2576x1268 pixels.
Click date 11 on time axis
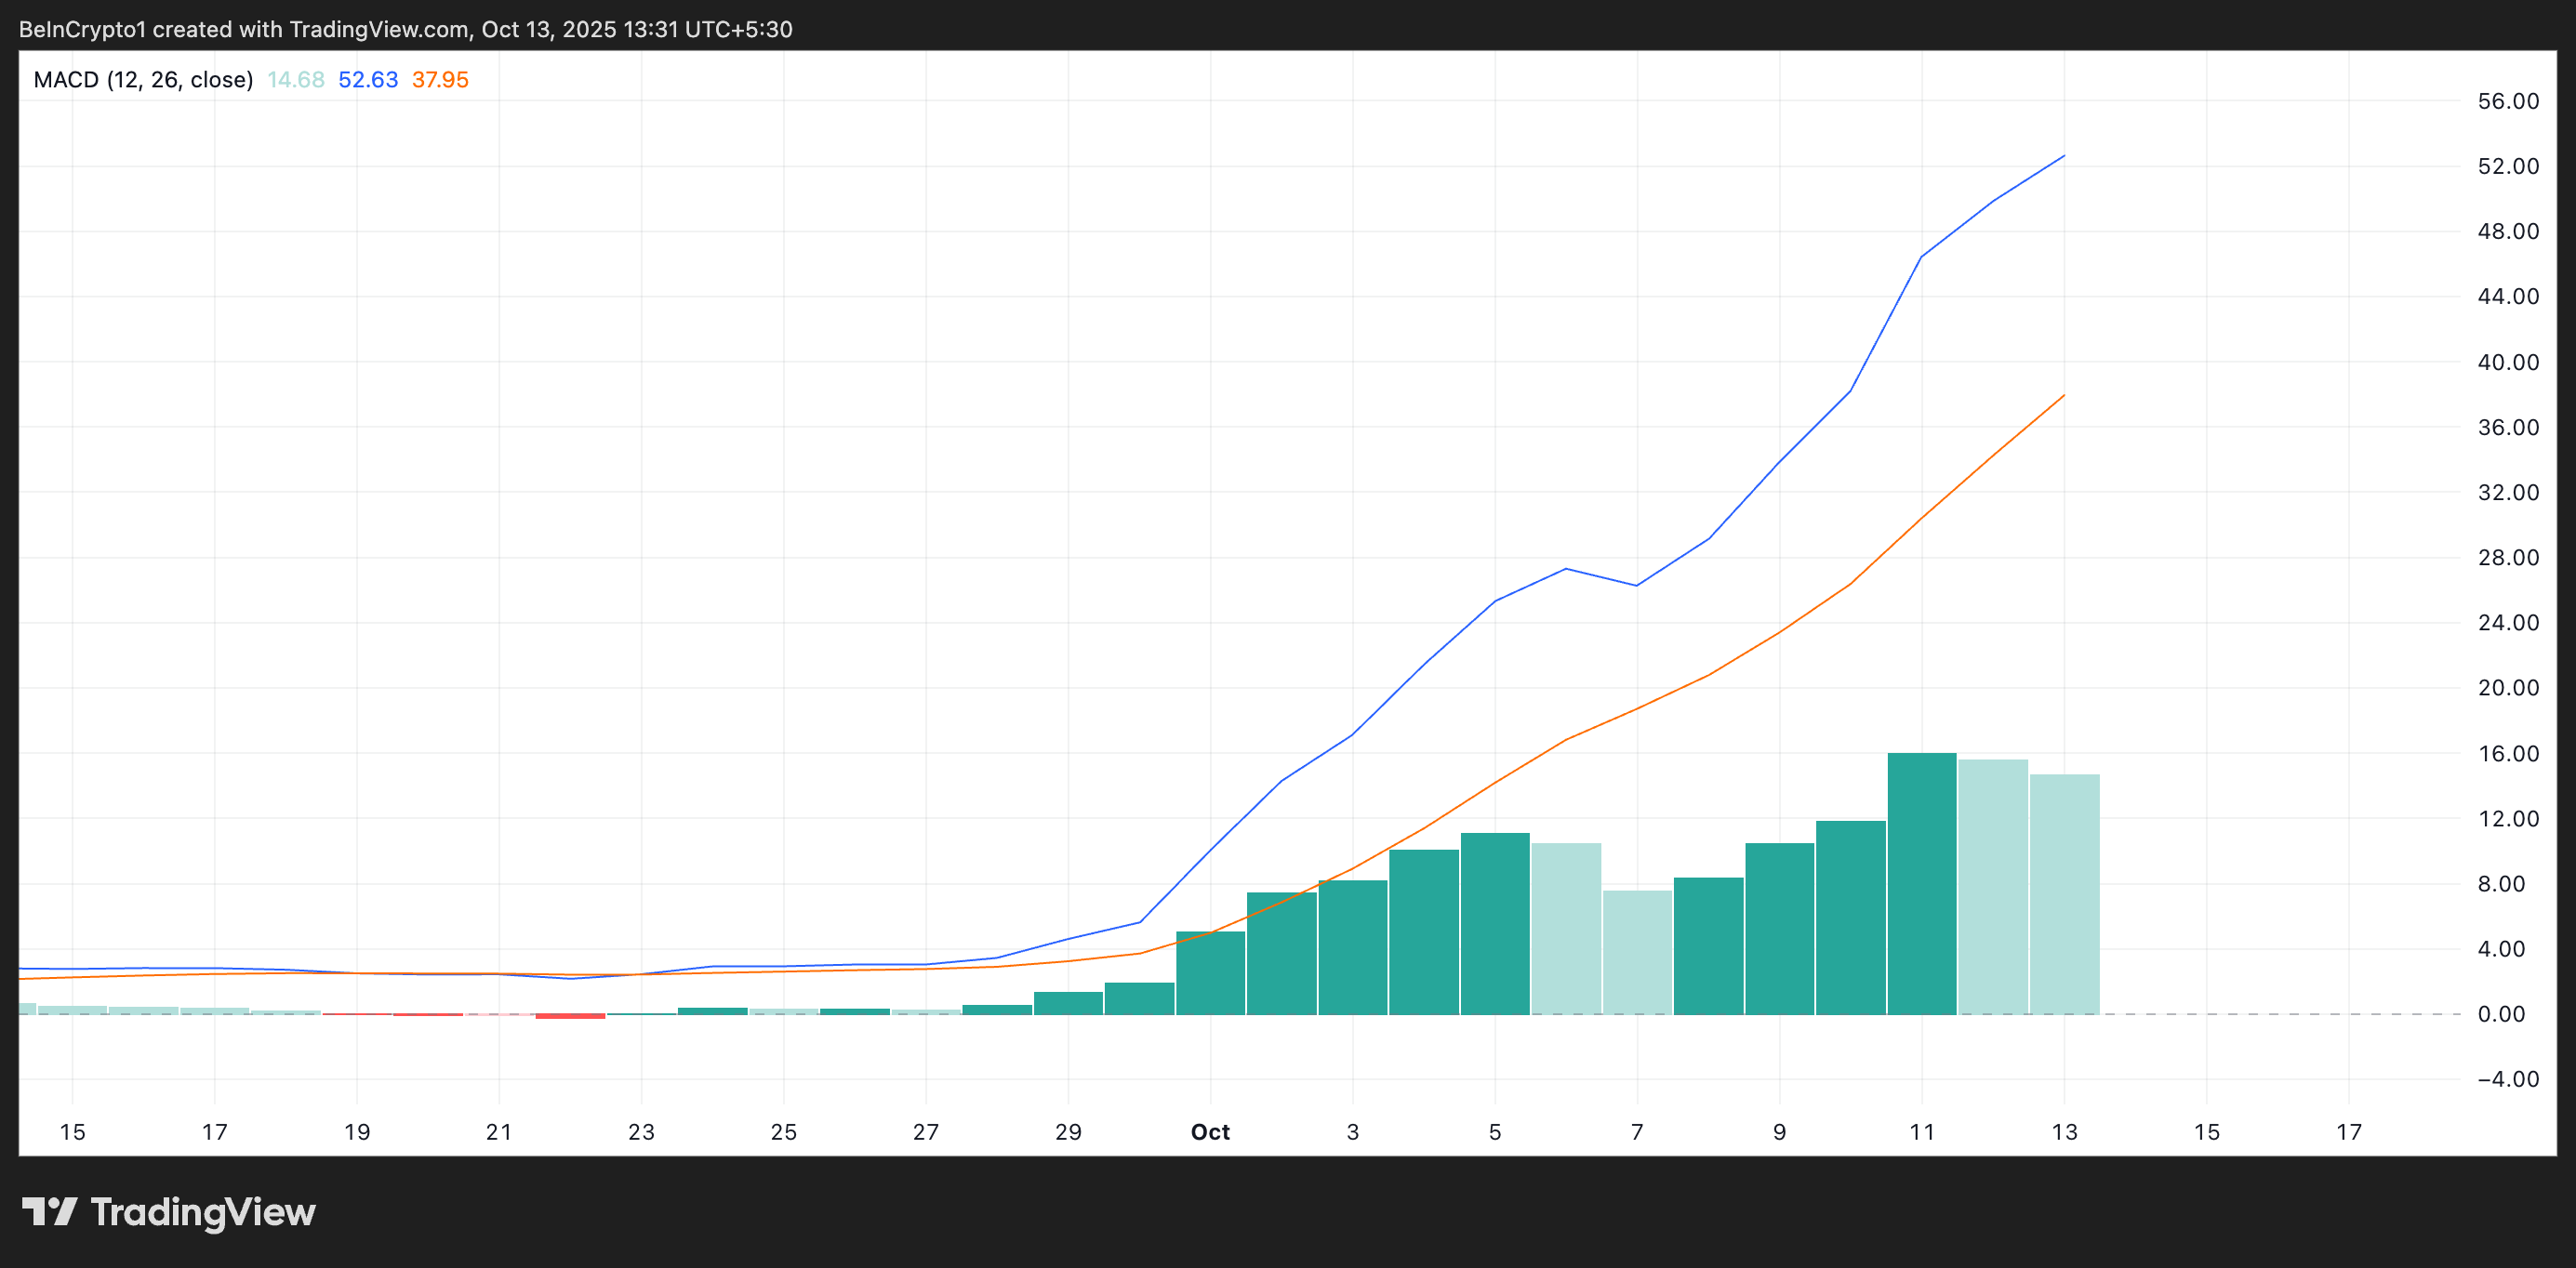[1921, 1132]
